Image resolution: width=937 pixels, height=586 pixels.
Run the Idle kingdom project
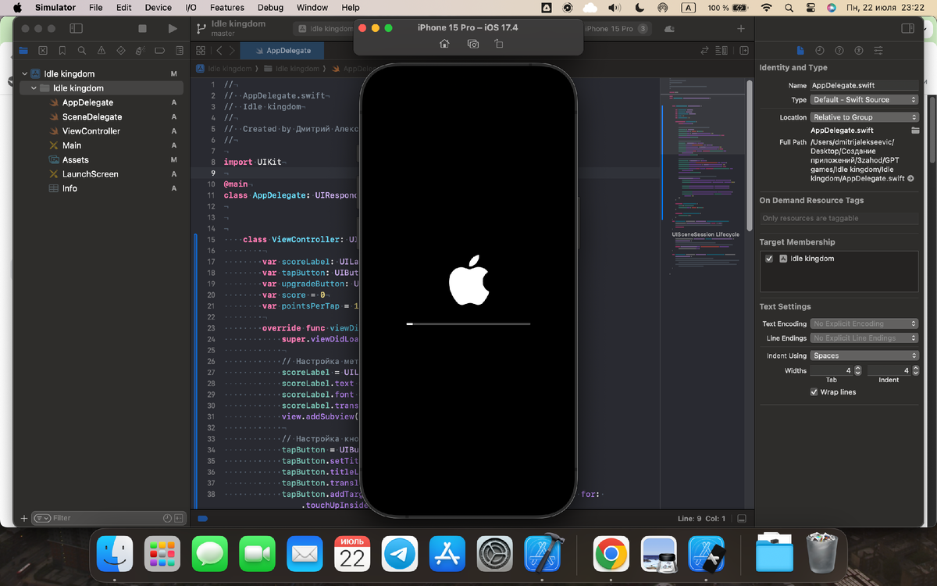(x=173, y=28)
